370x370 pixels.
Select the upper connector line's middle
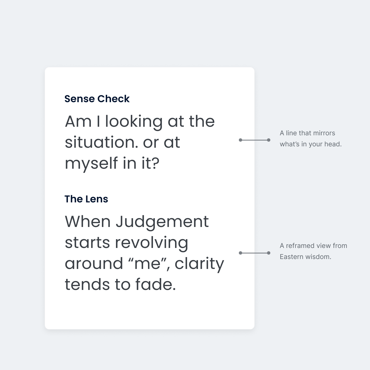click(x=255, y=140)
